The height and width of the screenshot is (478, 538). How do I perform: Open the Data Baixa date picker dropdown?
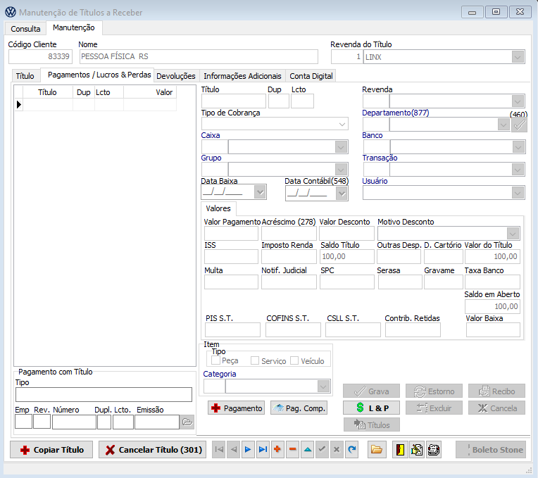260,192
